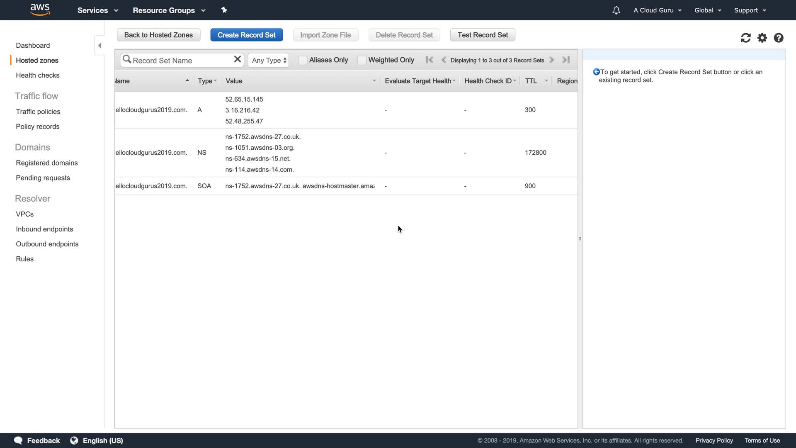Open the Global region dropdown

point(708,10)
